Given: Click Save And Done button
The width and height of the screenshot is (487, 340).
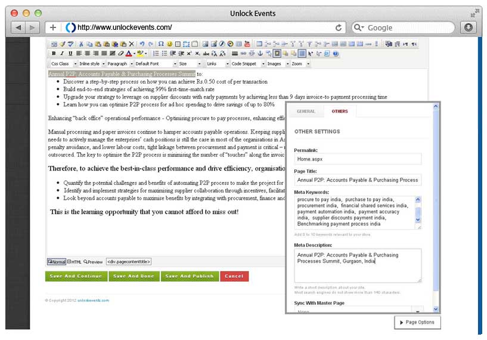Looking at the screenshot, I should pyautogui.click(x=134, y=276).
